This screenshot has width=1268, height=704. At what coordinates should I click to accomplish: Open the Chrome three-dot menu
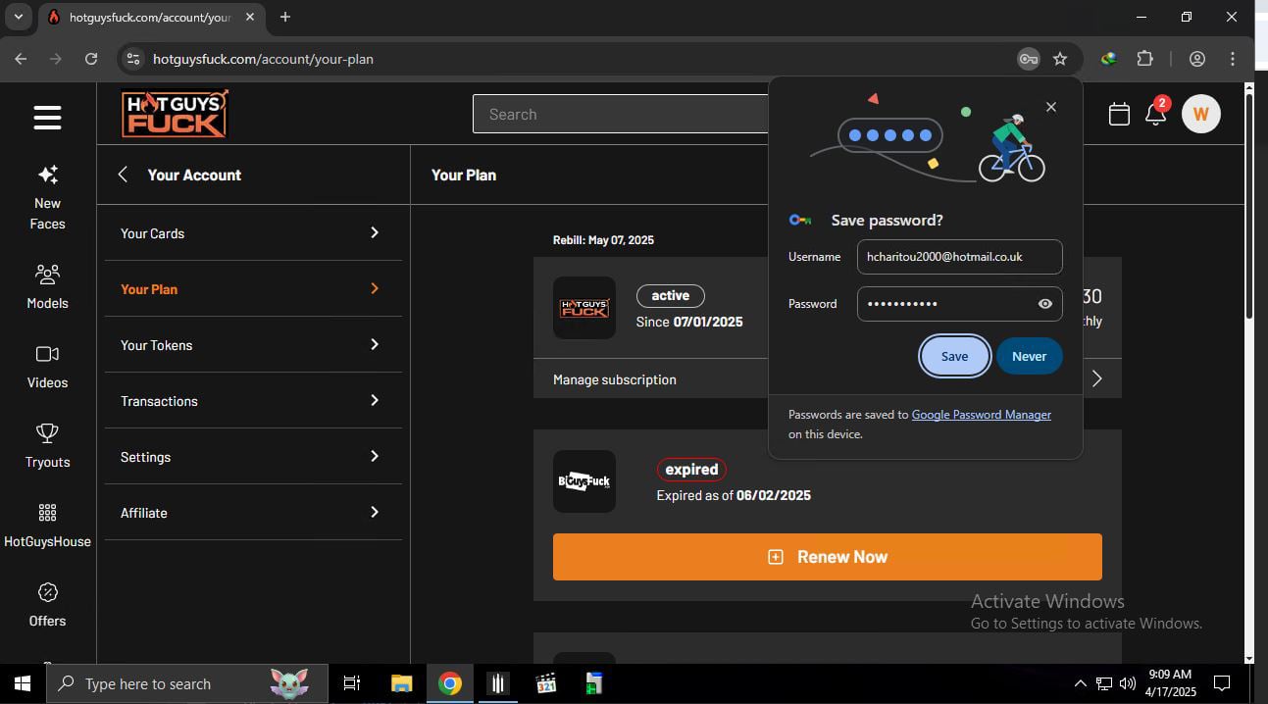point(1233,59)
